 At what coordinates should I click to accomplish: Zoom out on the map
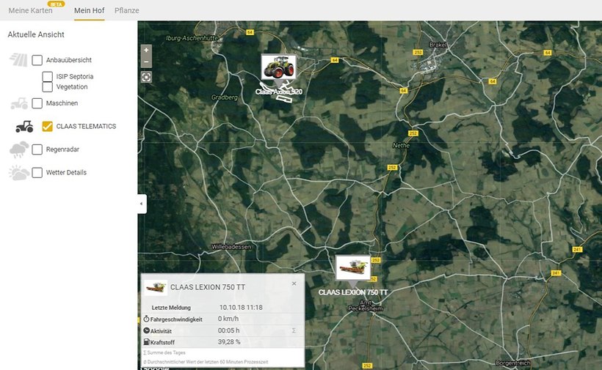coord(147,62)
